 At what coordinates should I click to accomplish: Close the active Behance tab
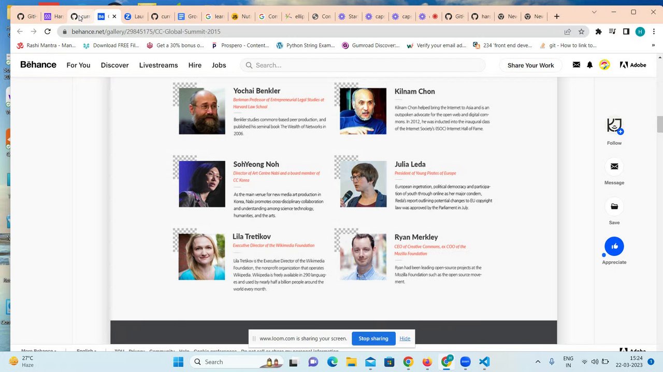(114, 17)
